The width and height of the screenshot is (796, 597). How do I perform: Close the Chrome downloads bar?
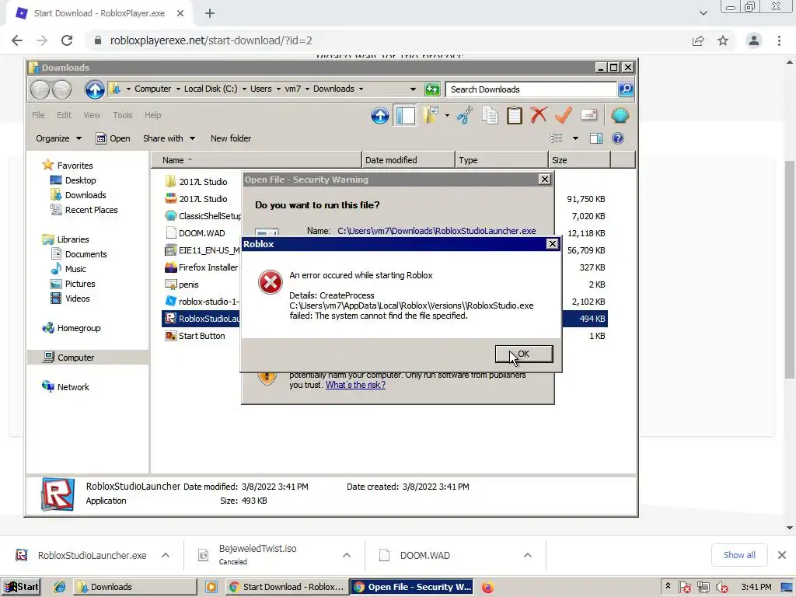coord(782,555)
